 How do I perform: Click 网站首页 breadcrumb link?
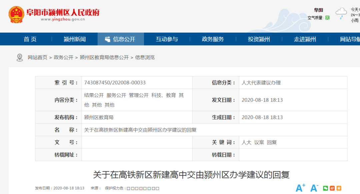tap(37, 58)
